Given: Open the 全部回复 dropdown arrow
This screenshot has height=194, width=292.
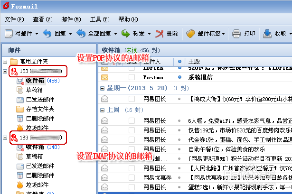Looking at the screenshot, I should click(115, 34).
